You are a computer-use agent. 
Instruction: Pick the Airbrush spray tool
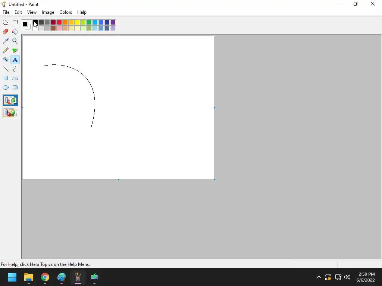tap(6, 60)
